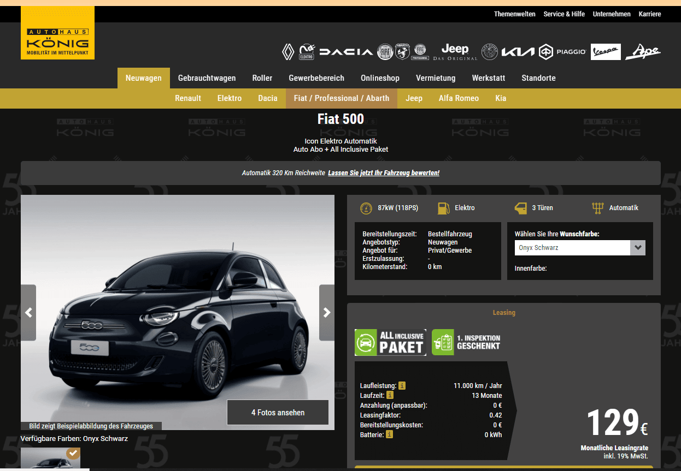The image size is (681, 471).
Task: Open the Jeep Das Original logo
Action: pos(455,52)
